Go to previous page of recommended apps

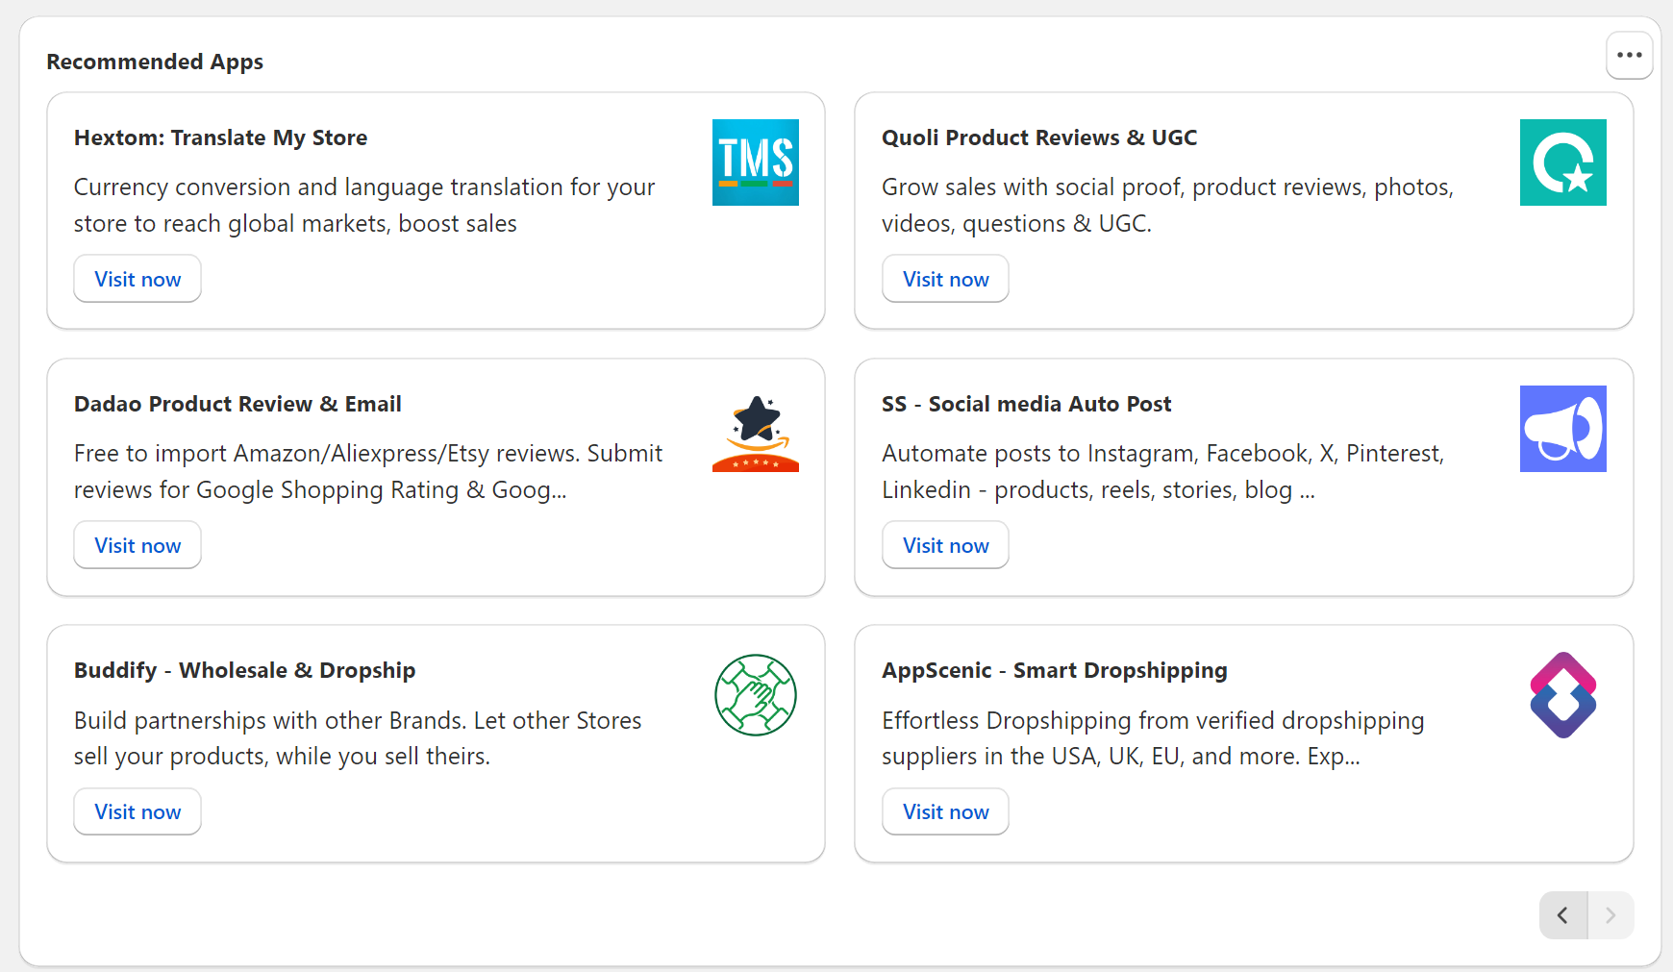pos(1563,915)
